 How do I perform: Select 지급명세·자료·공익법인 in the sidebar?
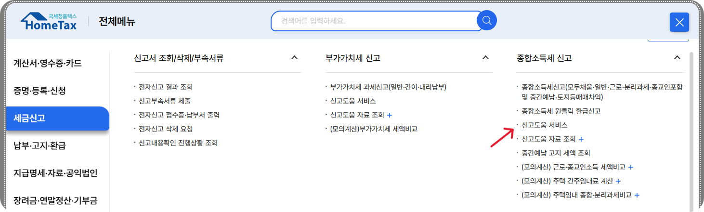coord(55,173)
